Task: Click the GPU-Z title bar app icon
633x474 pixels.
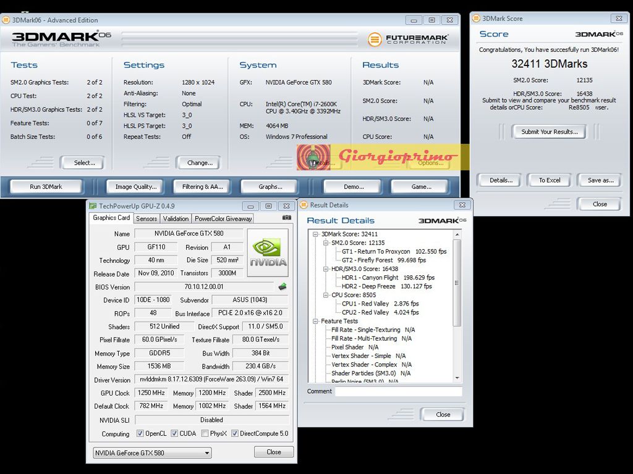Action: [x=93, y=206]
